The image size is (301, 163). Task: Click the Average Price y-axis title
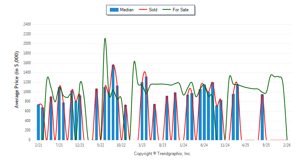tap(17, 82)
